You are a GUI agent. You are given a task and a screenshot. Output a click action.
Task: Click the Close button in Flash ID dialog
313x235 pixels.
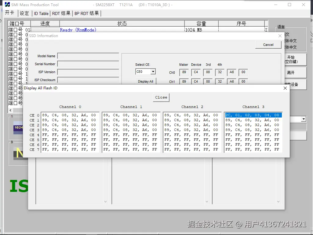(x=161, y=97)
